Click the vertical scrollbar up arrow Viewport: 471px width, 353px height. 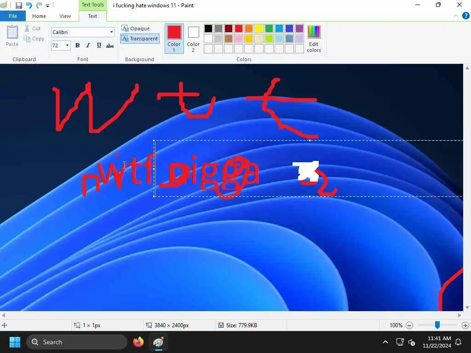pos(467,68)
